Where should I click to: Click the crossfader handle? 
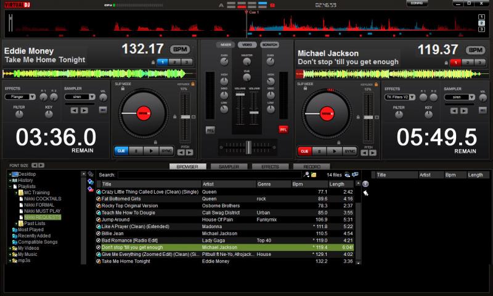248,147
